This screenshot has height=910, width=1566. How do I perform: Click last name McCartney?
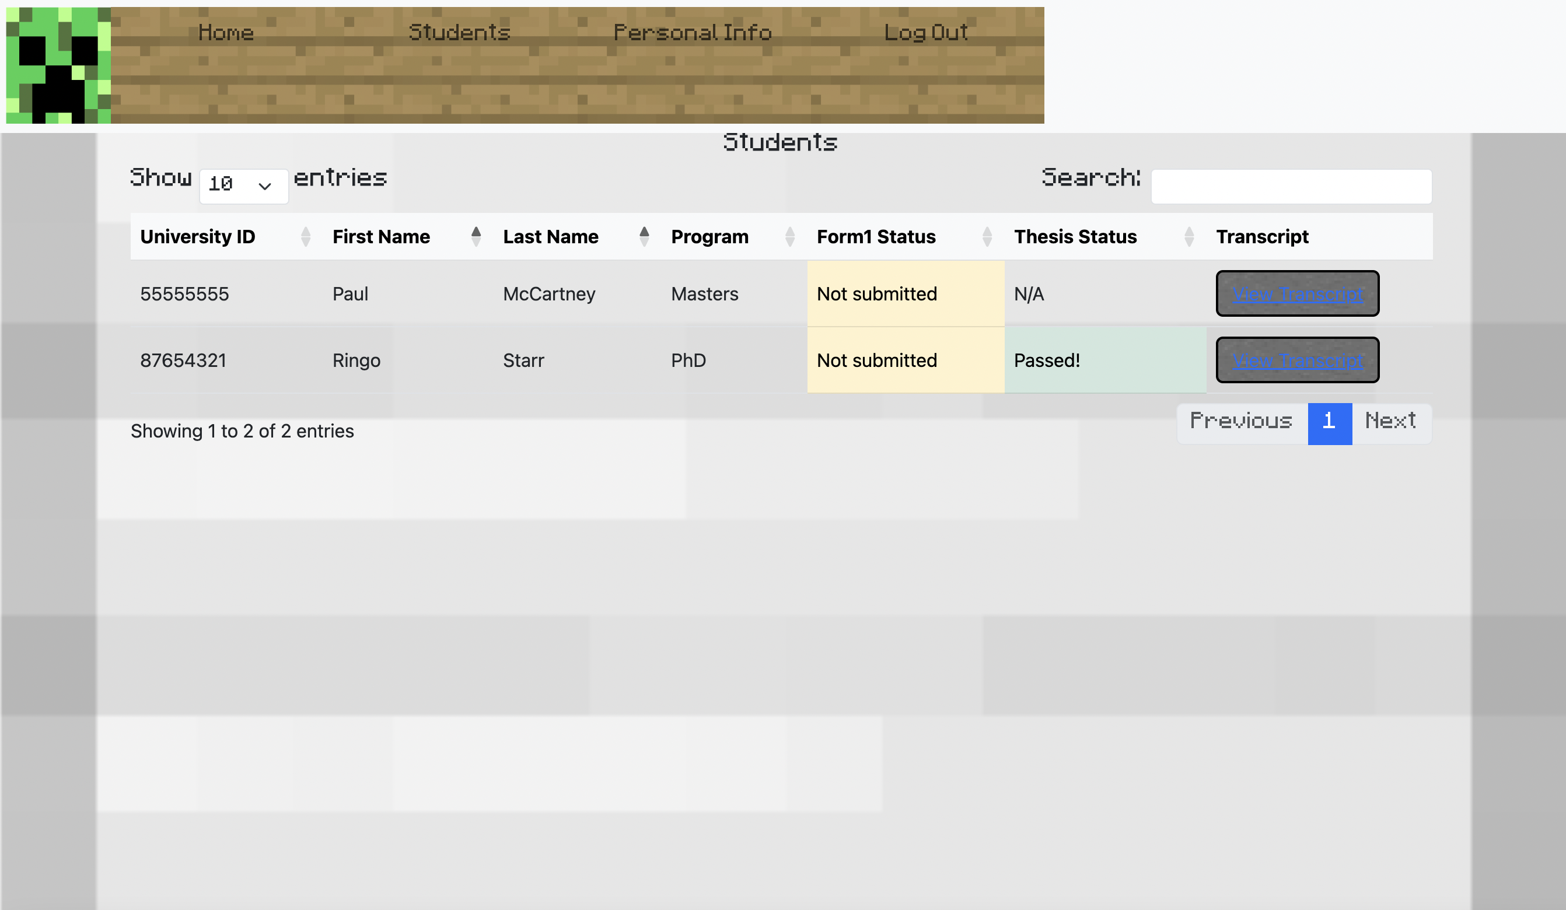click(550, 293)
